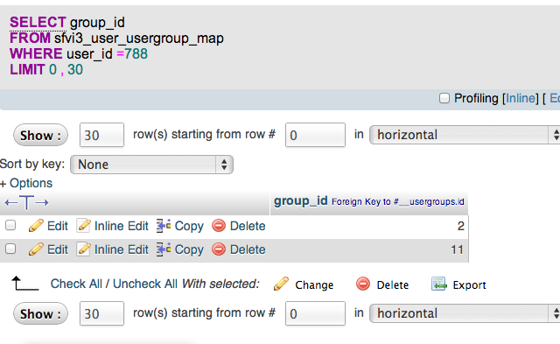
Task: Click the red Delete icon in group_id 11 row
Action: point(219,249)
